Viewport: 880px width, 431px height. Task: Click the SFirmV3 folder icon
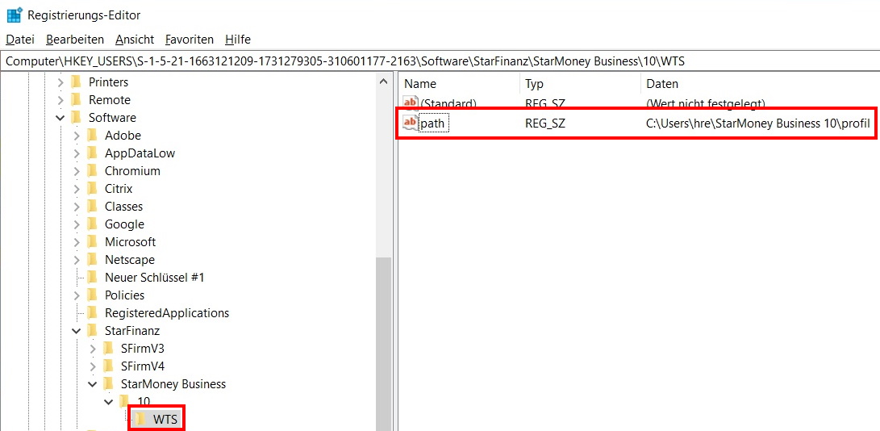pos(108,349)
